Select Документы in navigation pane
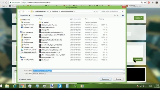Screen dimensions: 160x90 pos(26,37)
